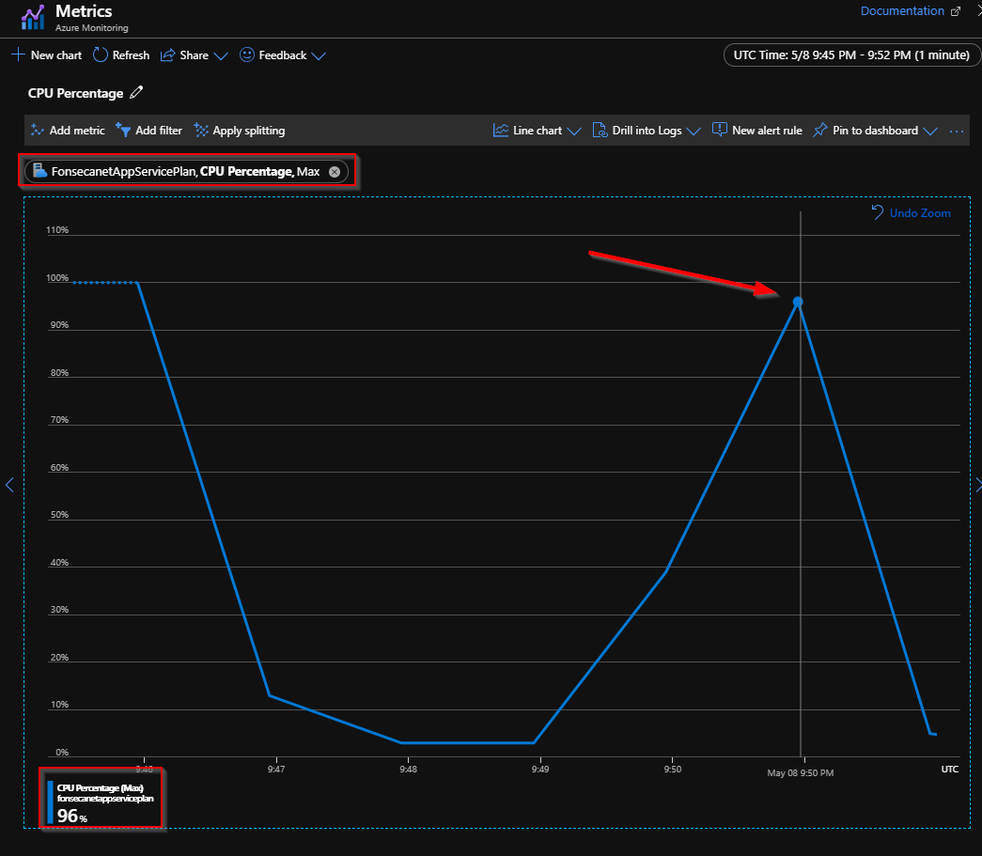Remove the CPU Percentage Max metric pill
The image size is (982, 856).
pos(335,171)
